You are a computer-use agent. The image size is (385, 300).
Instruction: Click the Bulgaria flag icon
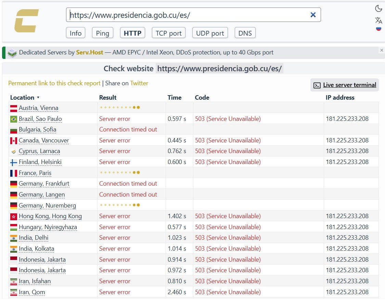click(x=13, y=130)
